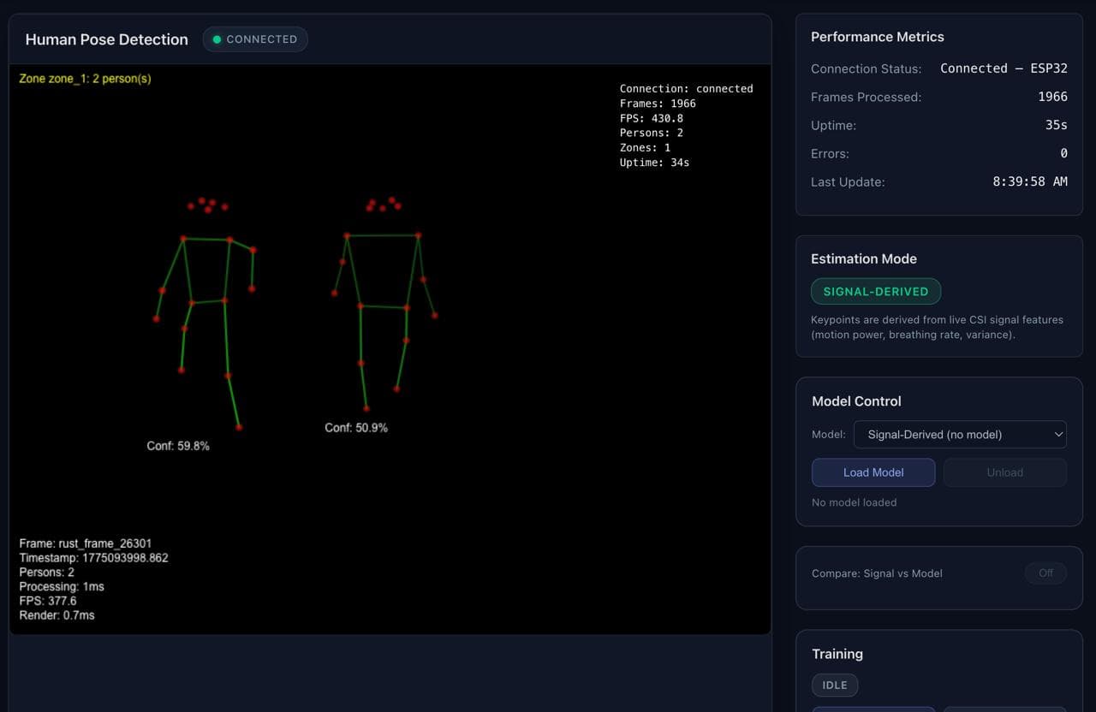Screen dimensions: 1096x712
Task: Click the 'Timestamp: 1775093998.862' text
Action: click(93, 558)
